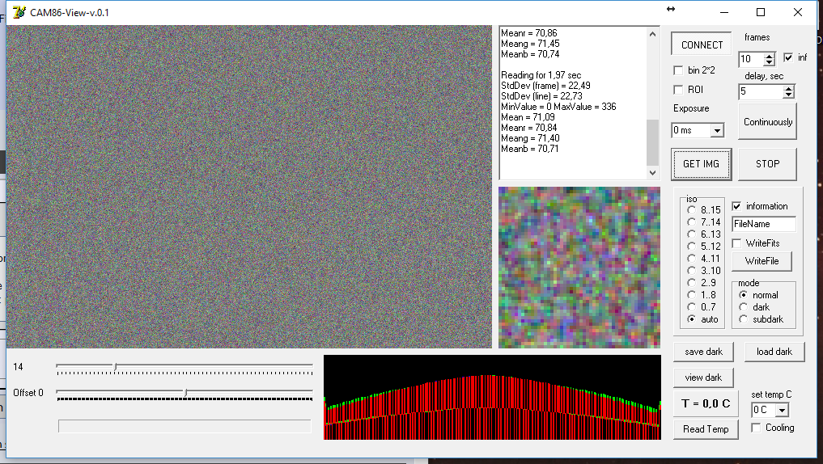Click the log scroll up arrow

point(652,34)
